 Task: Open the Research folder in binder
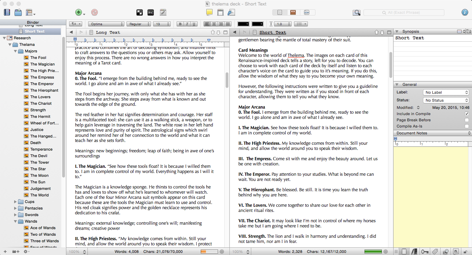pos(22,38)
